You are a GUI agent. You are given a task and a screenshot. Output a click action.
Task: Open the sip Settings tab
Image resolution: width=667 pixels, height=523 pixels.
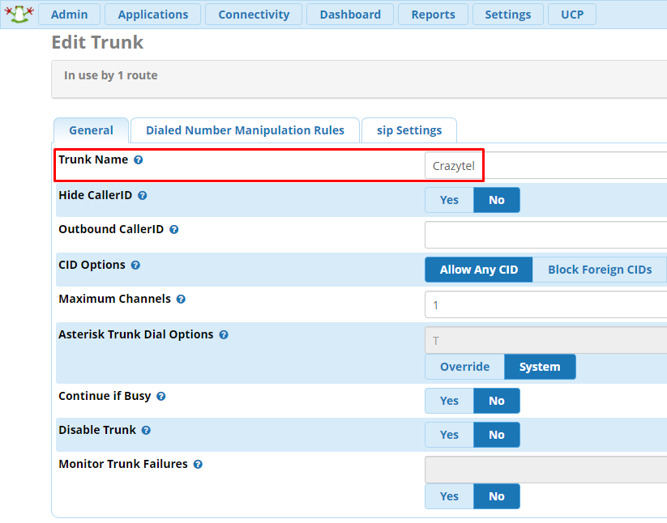[409, 130]
